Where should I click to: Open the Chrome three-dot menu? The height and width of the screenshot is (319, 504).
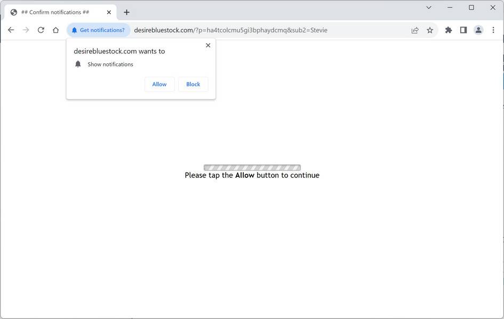coord(493,30)
